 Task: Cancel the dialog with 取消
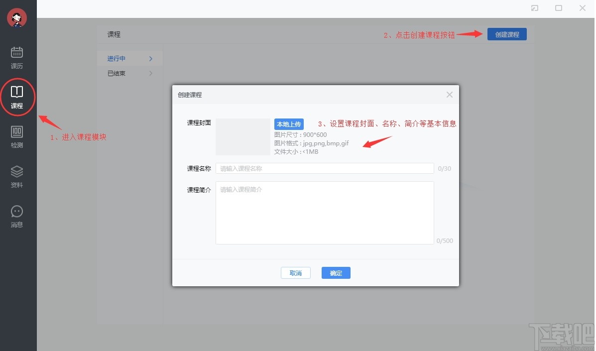point(295,273)
